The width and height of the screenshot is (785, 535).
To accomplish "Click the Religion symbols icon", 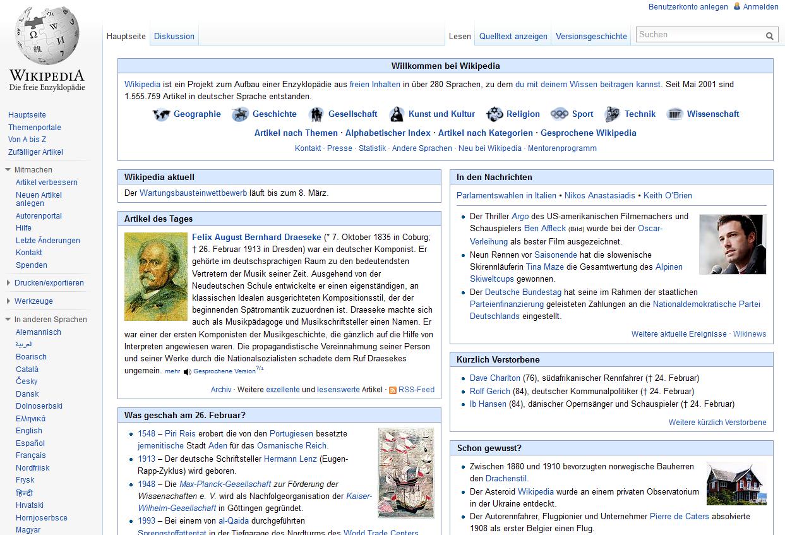I will [x=494, y=114].
